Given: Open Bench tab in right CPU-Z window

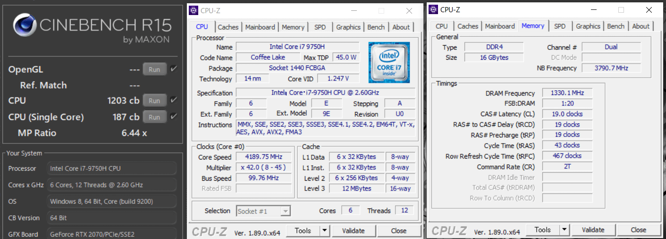Looking at the screenshot, I should pos(616,26).
